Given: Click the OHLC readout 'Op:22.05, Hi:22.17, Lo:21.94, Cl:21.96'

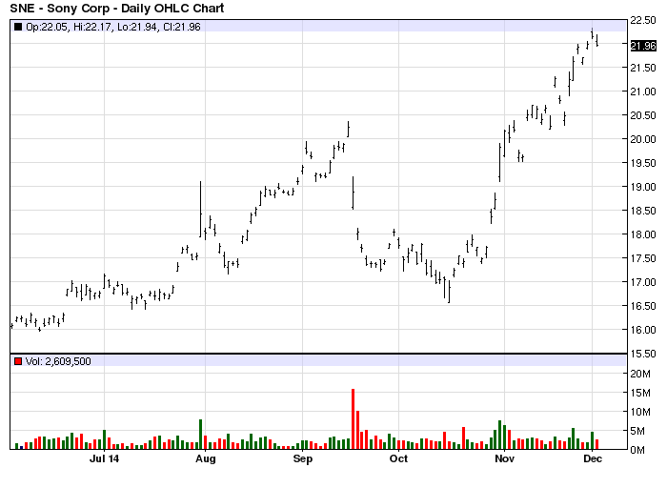Looking at the screenshot, I should [113, 27].
